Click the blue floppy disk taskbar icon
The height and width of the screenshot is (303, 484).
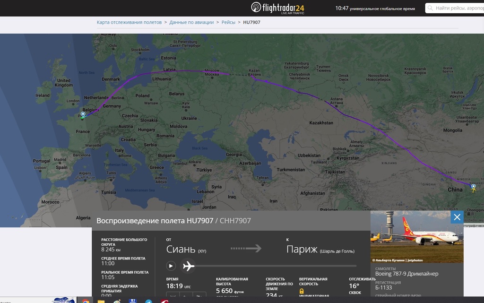[x=133, y=301]
